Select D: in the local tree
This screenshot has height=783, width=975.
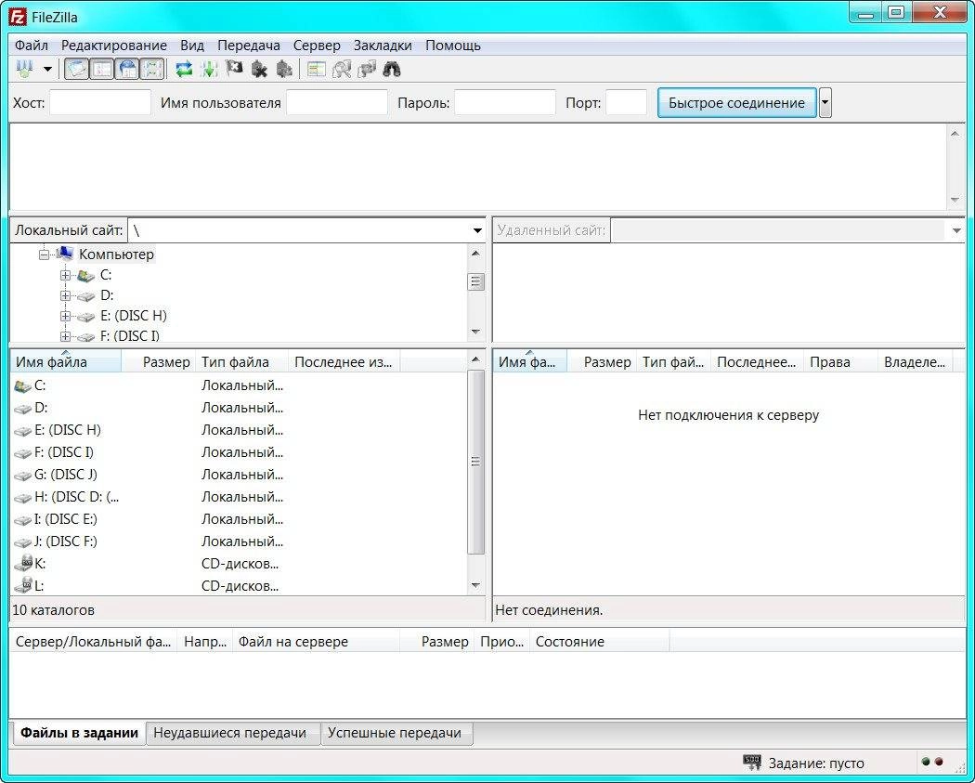pos(107,295)
